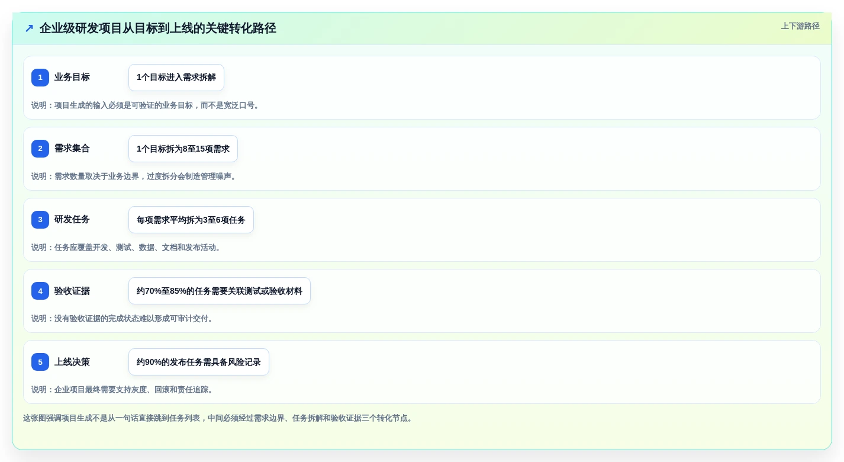The width and height of the screenshot is (844, 462).
Task: Select the step 4 number badge
Action: click(40, 291)
